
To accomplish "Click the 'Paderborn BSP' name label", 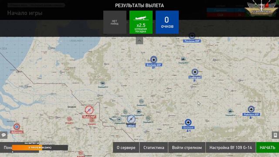I will pos(251,114).
